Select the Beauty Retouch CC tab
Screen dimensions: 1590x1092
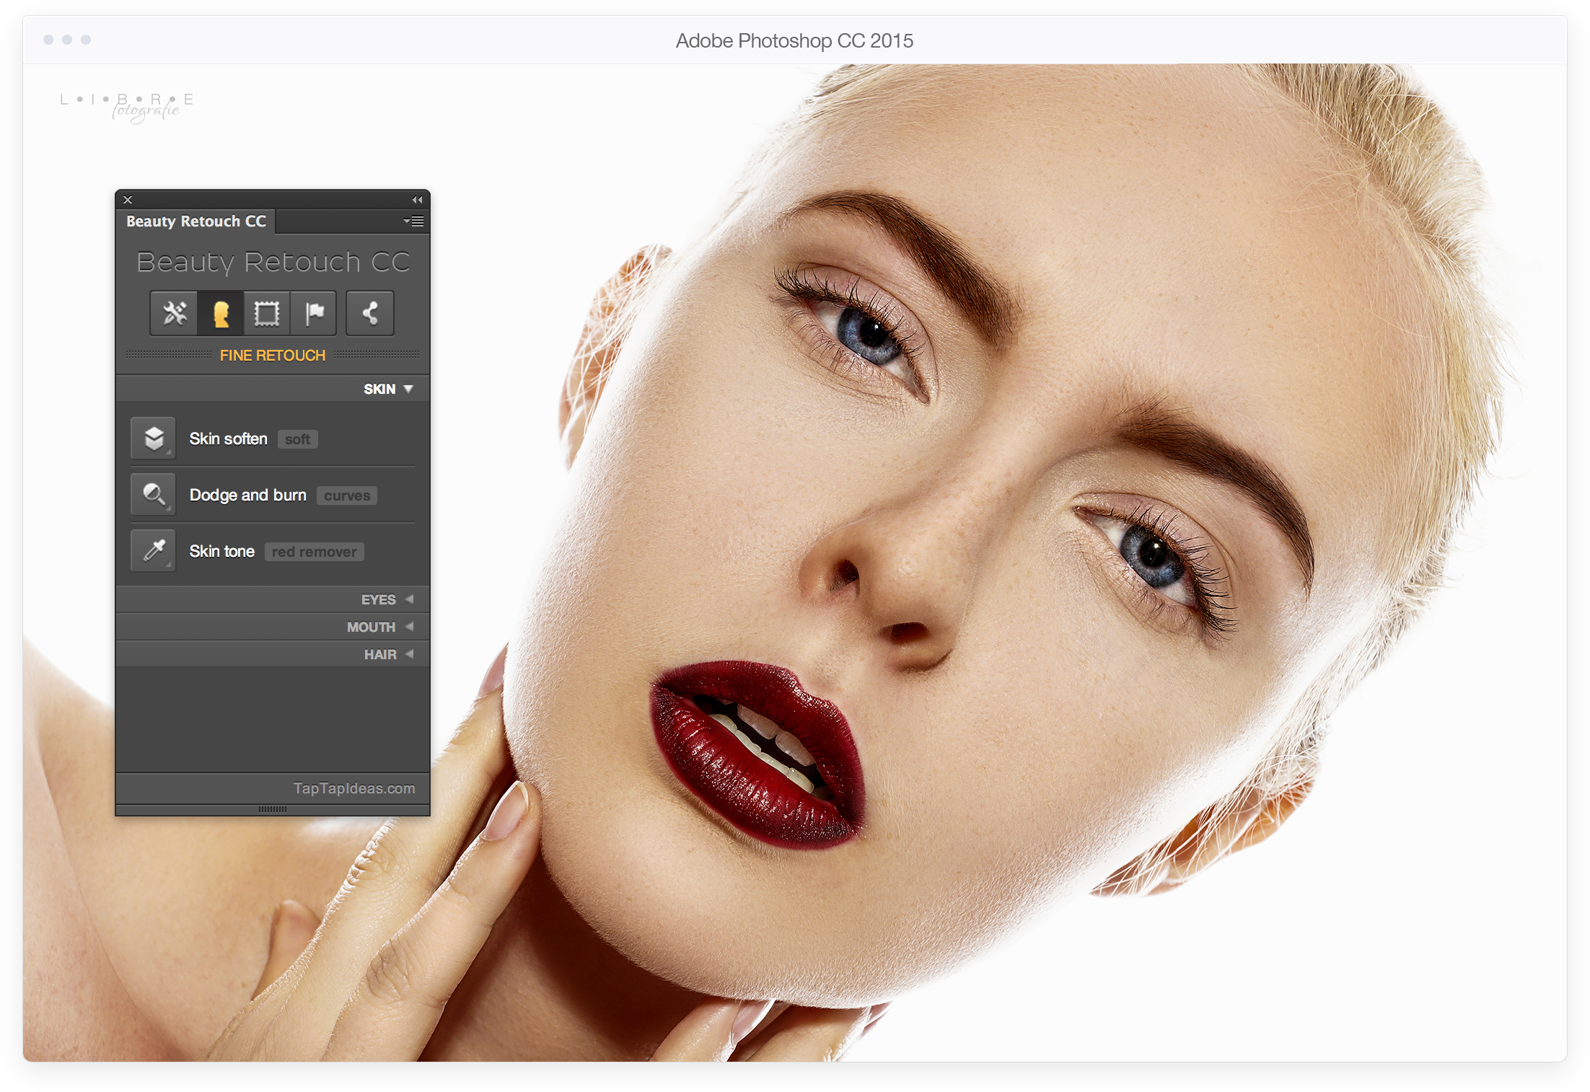click(x=196, y=221)
